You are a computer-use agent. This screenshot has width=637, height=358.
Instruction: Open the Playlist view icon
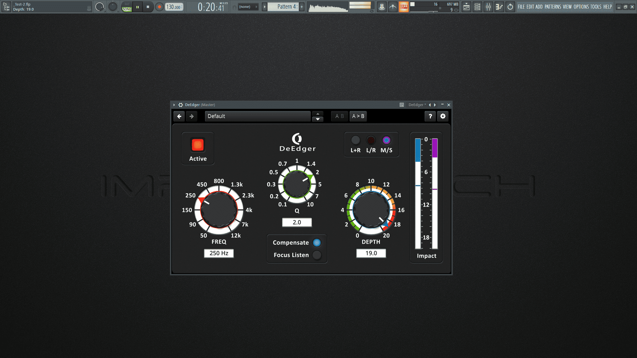(x=466, y=7)
